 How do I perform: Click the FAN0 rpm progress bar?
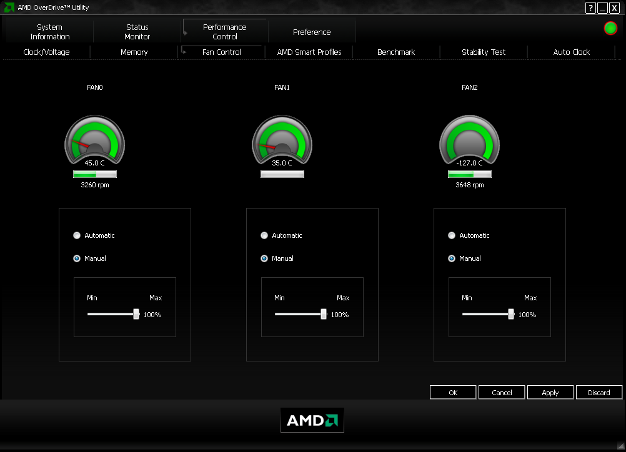point(94,174)
